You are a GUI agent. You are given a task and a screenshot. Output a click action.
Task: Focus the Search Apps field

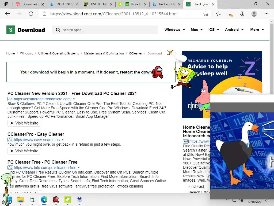click(105, 30)
